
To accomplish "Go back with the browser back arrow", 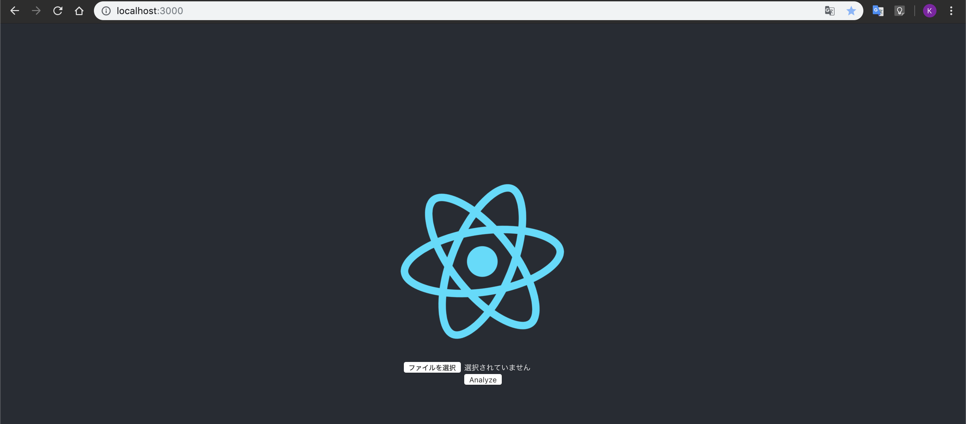I will point(15,11).
